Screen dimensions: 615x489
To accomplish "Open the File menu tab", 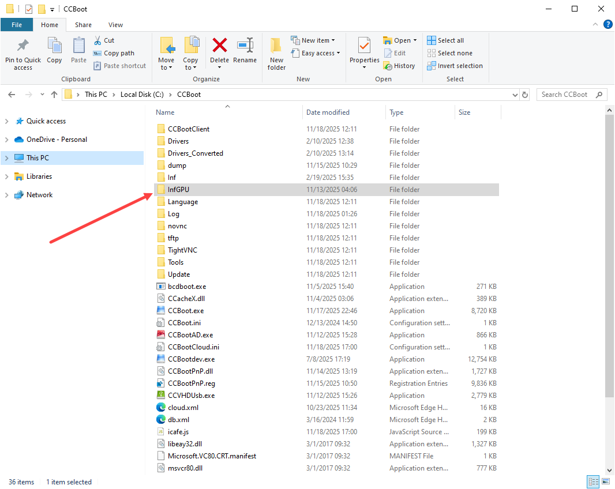I will click(17, 25).
